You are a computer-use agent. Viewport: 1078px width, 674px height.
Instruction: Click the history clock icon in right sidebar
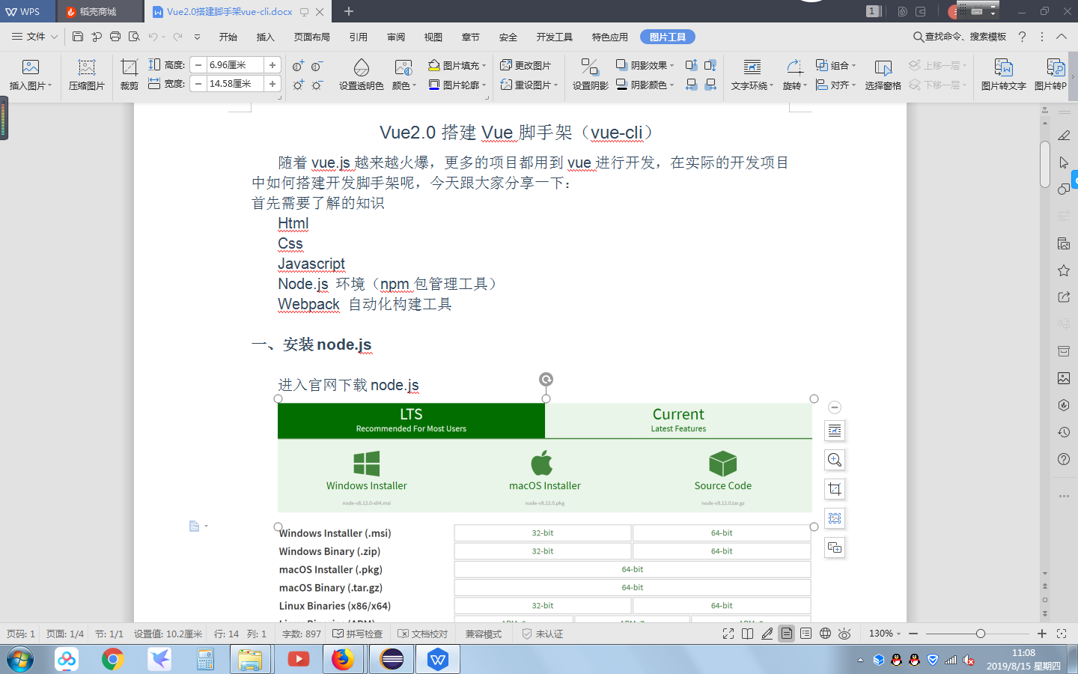pos(1064,432)
